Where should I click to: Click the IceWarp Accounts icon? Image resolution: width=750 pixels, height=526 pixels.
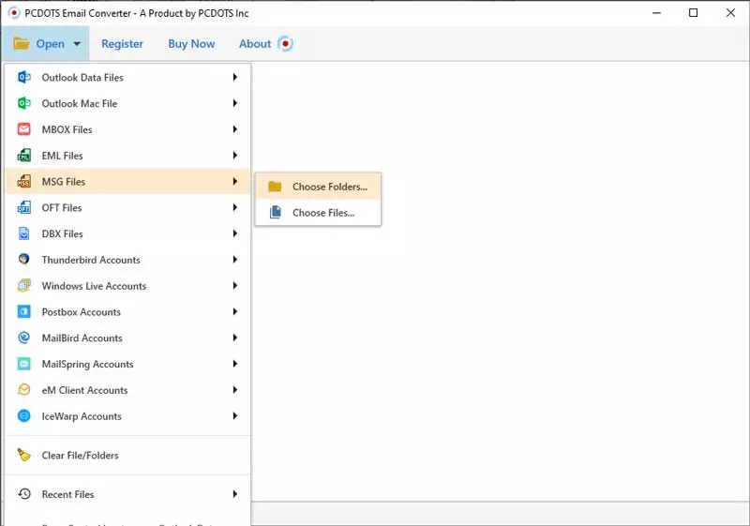click(x=24, y=415)
